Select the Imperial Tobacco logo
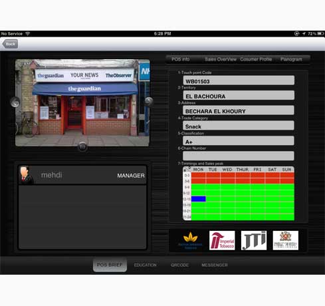 (x=222, y=241)
